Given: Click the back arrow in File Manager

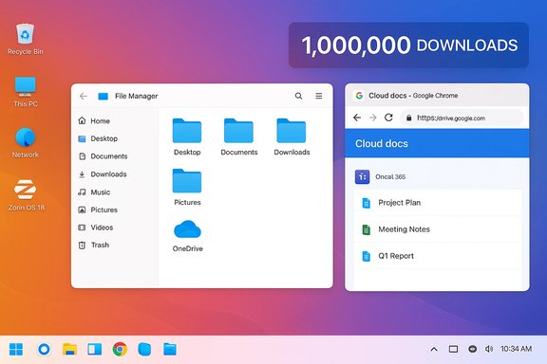Looking at the screenshot, I should pyautogui.click(x=83, y=96).
